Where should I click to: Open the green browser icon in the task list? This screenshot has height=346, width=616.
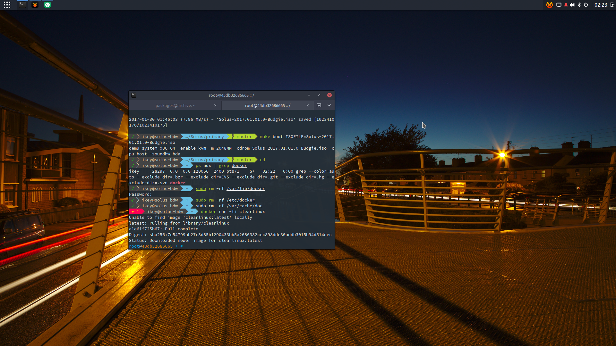pyautogui.click(x=47, y=5)
